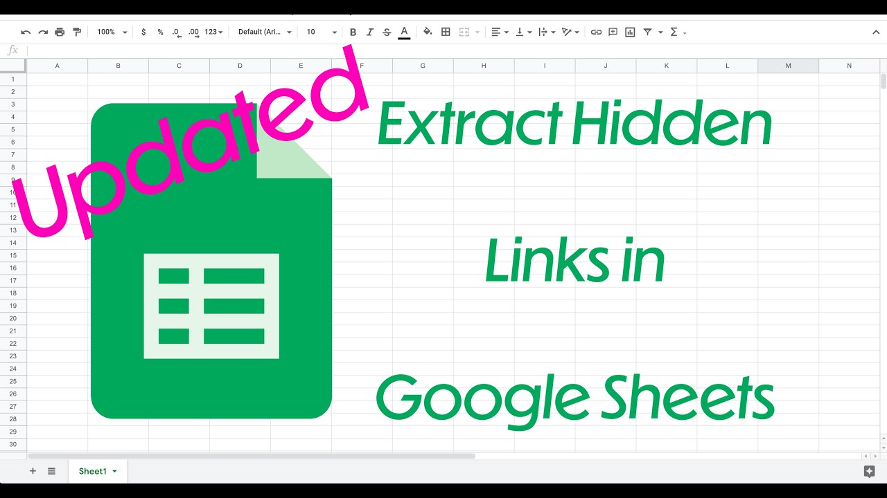Open the horizontal align dropdown
The width and height of the screenshot is (887, 498).
500,32
